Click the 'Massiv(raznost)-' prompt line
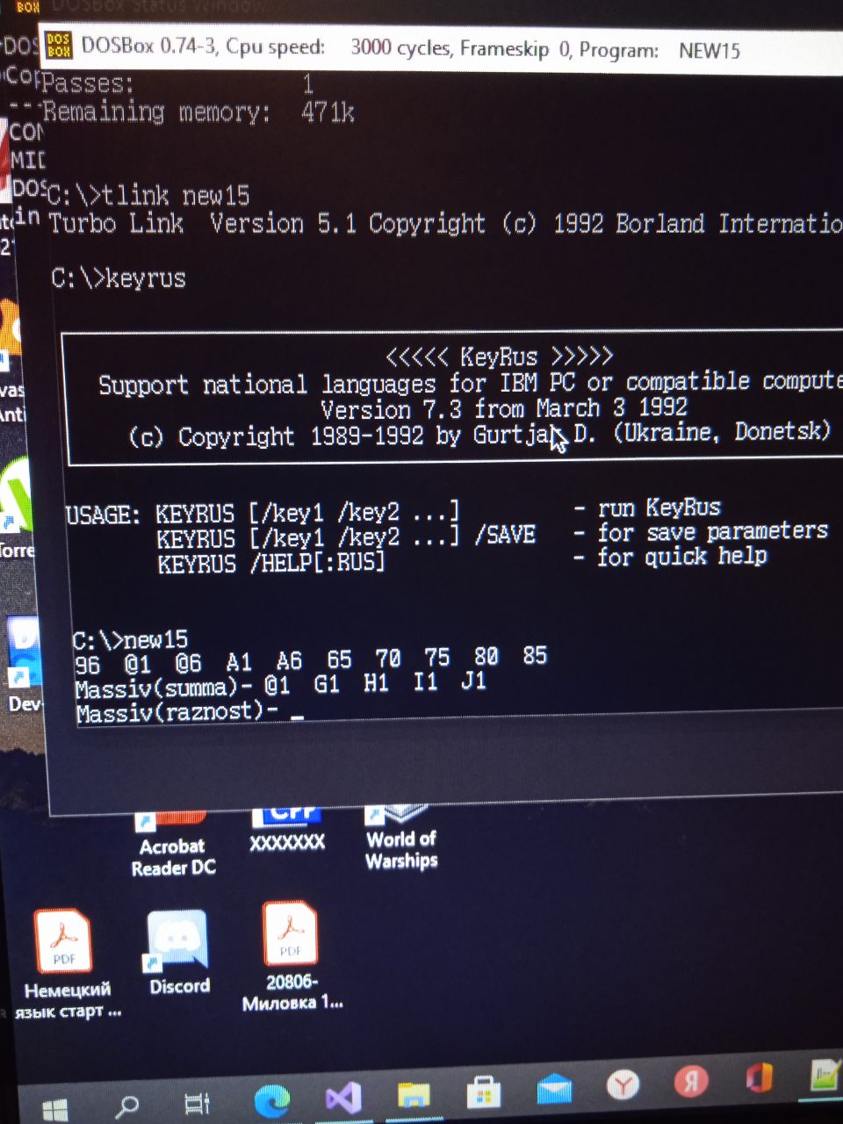Screen dimensions: 843x1124 click(177, 712)
